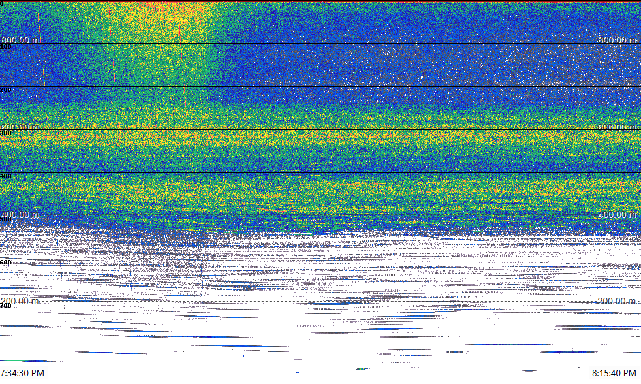
Task: Select the left-edge 400.00 m range label
Action: 20,214
